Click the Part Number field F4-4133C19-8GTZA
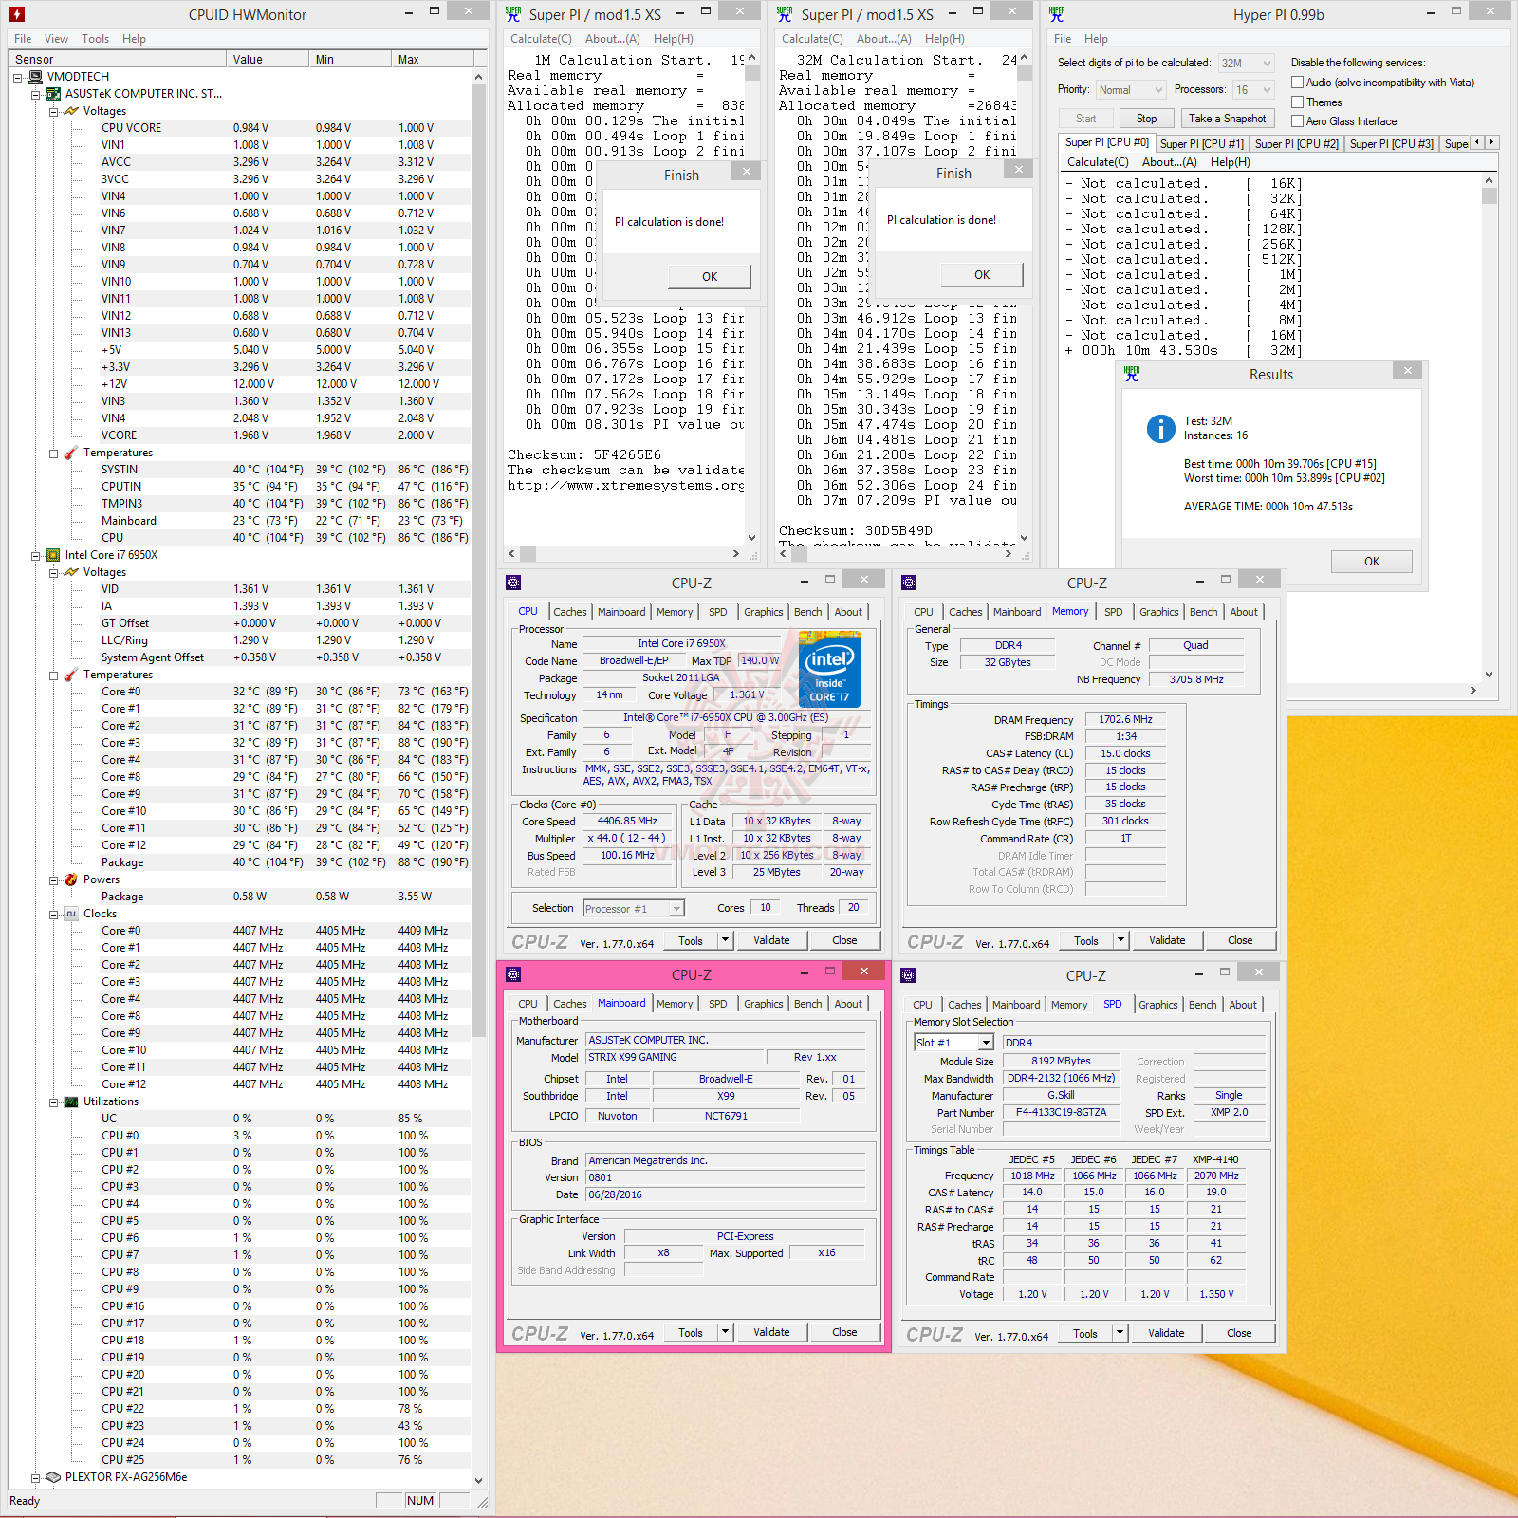The image size is (1518, 1518). click(1061, 1113)
